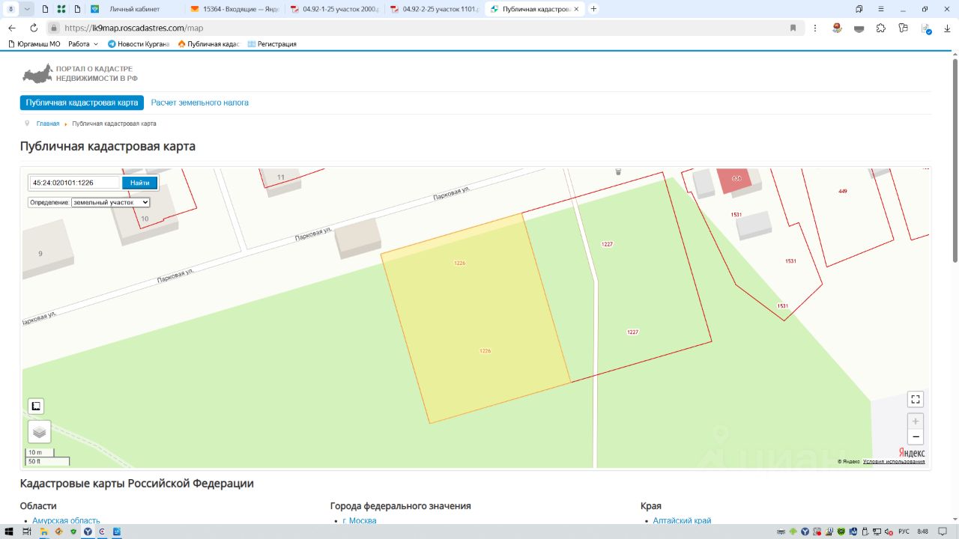Switch to the 04.92-2-25 участок 1101 tab
Image resolution: width=959 pixels, height=539 pixels.
pyautogui.click(x=435, y=9)
